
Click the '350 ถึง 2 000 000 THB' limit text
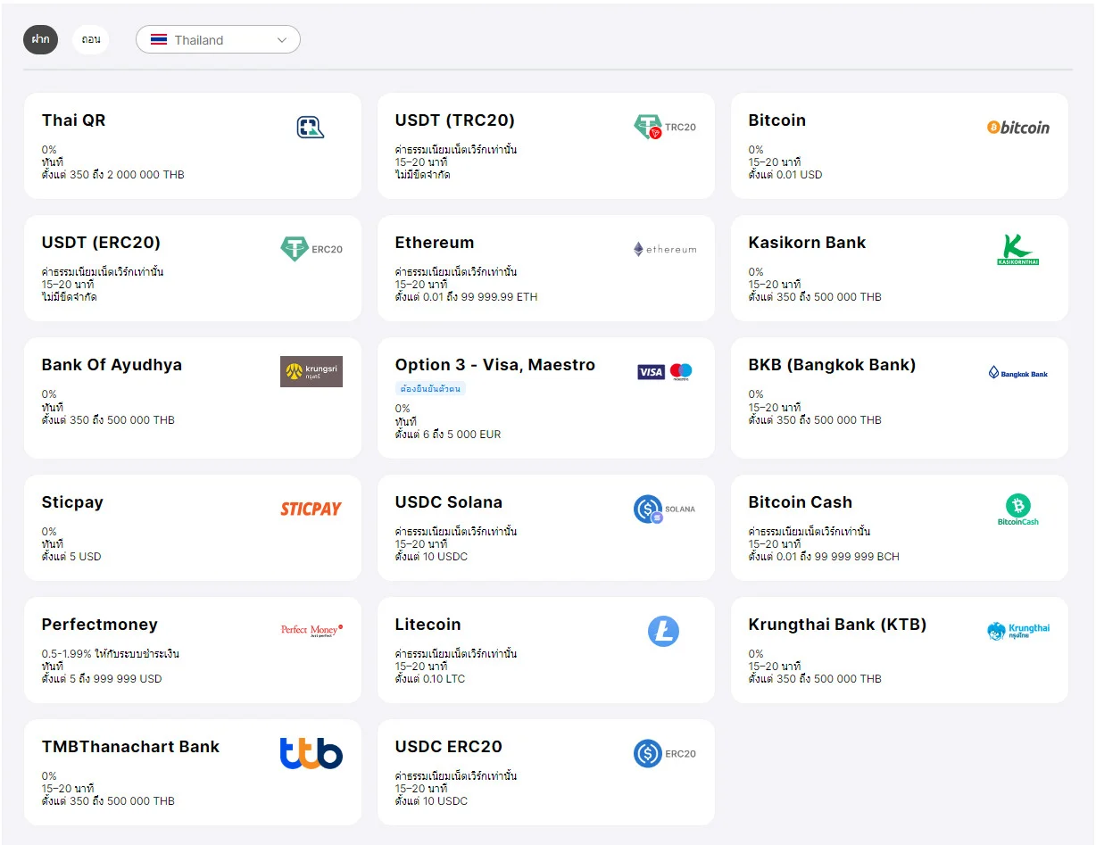tap(127, 175)
